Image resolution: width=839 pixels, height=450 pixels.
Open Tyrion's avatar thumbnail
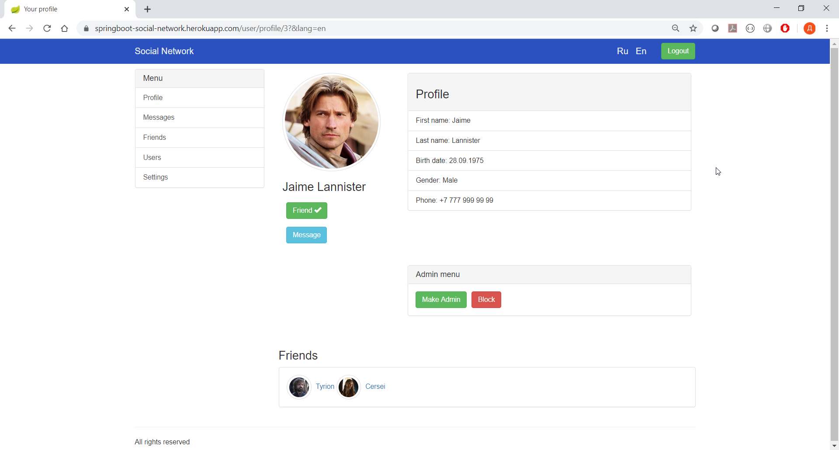(299, 387)
